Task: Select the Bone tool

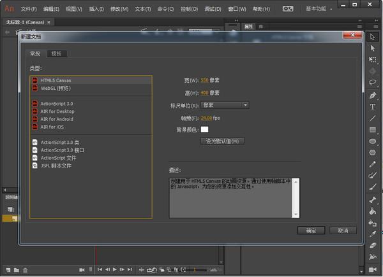Action: click(372, 200)
